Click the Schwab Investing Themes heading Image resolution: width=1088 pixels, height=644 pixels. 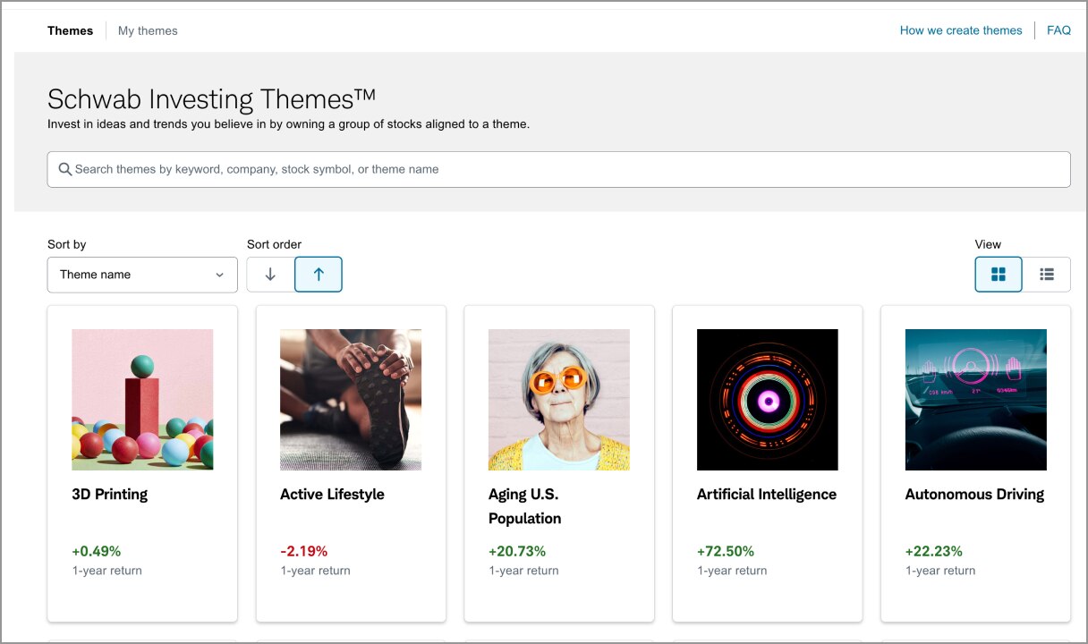[212, 97]
